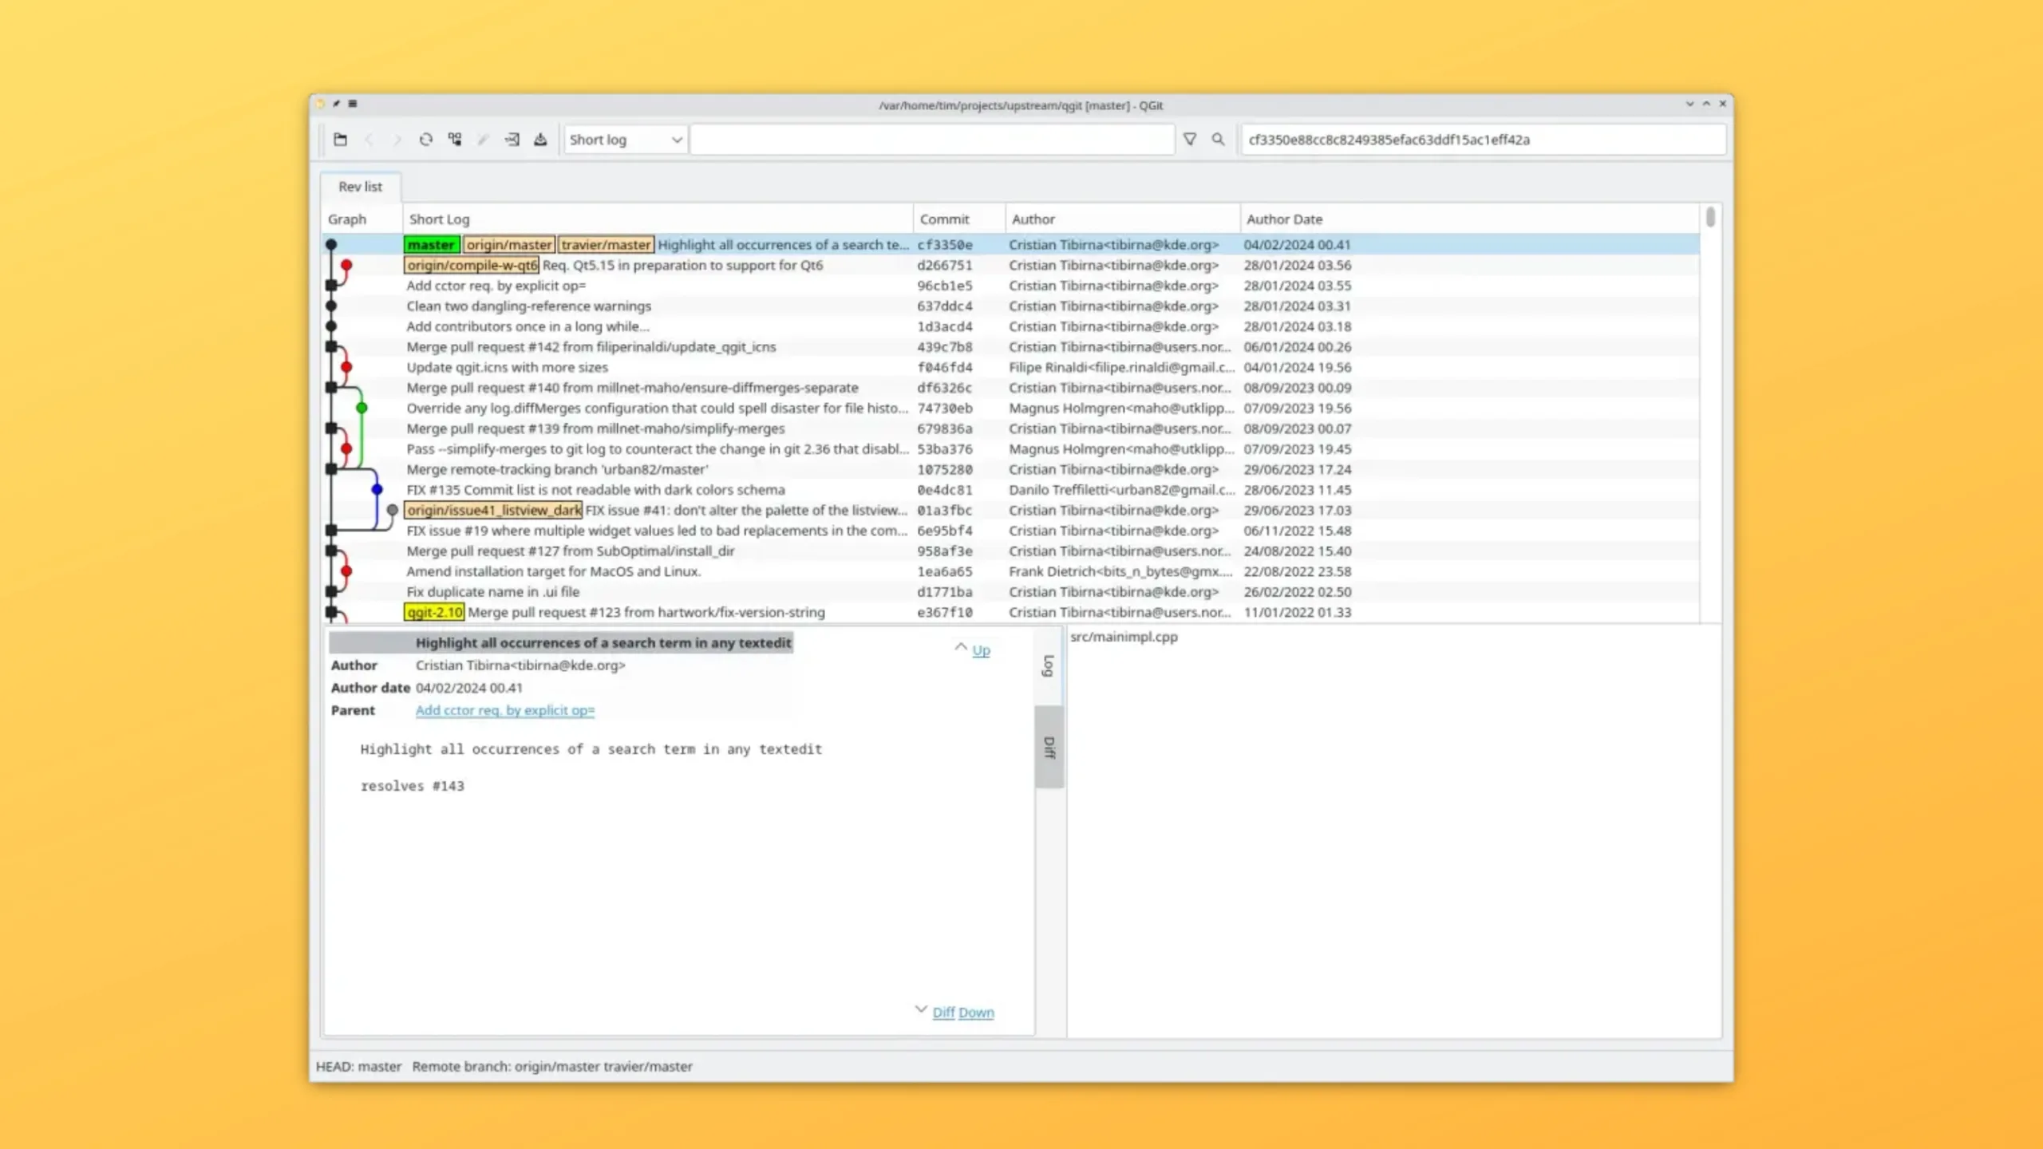Click the highlighted commit title in log pane

pos(603,642)
